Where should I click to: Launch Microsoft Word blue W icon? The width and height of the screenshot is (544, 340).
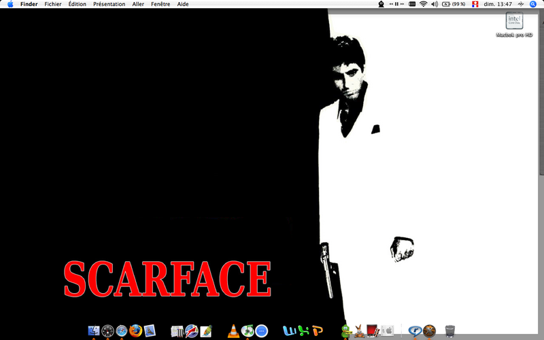[290, 330]
